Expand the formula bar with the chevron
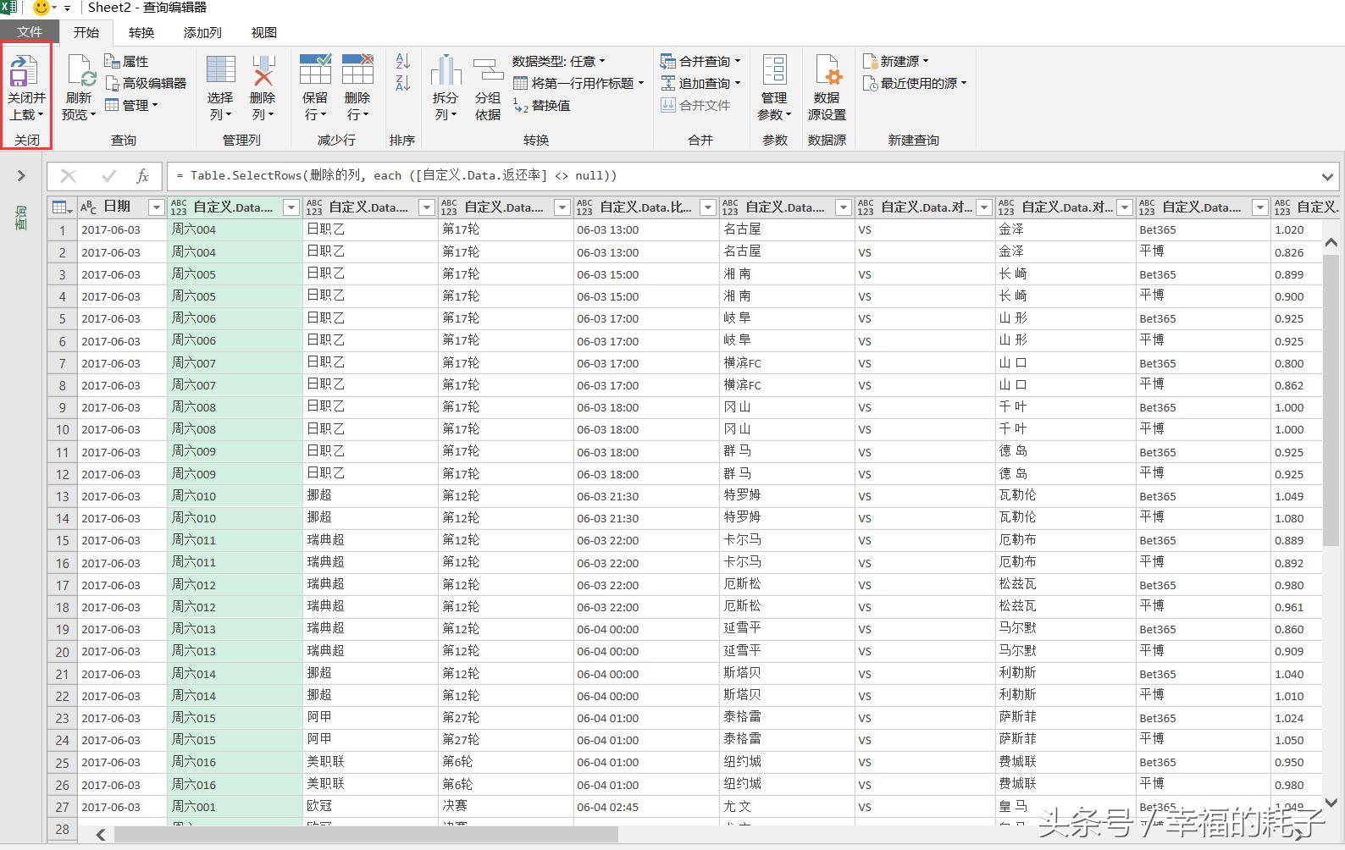The height and width of the screenshot is (850, 1345). pyautogui.click(x=1327, y=176)
